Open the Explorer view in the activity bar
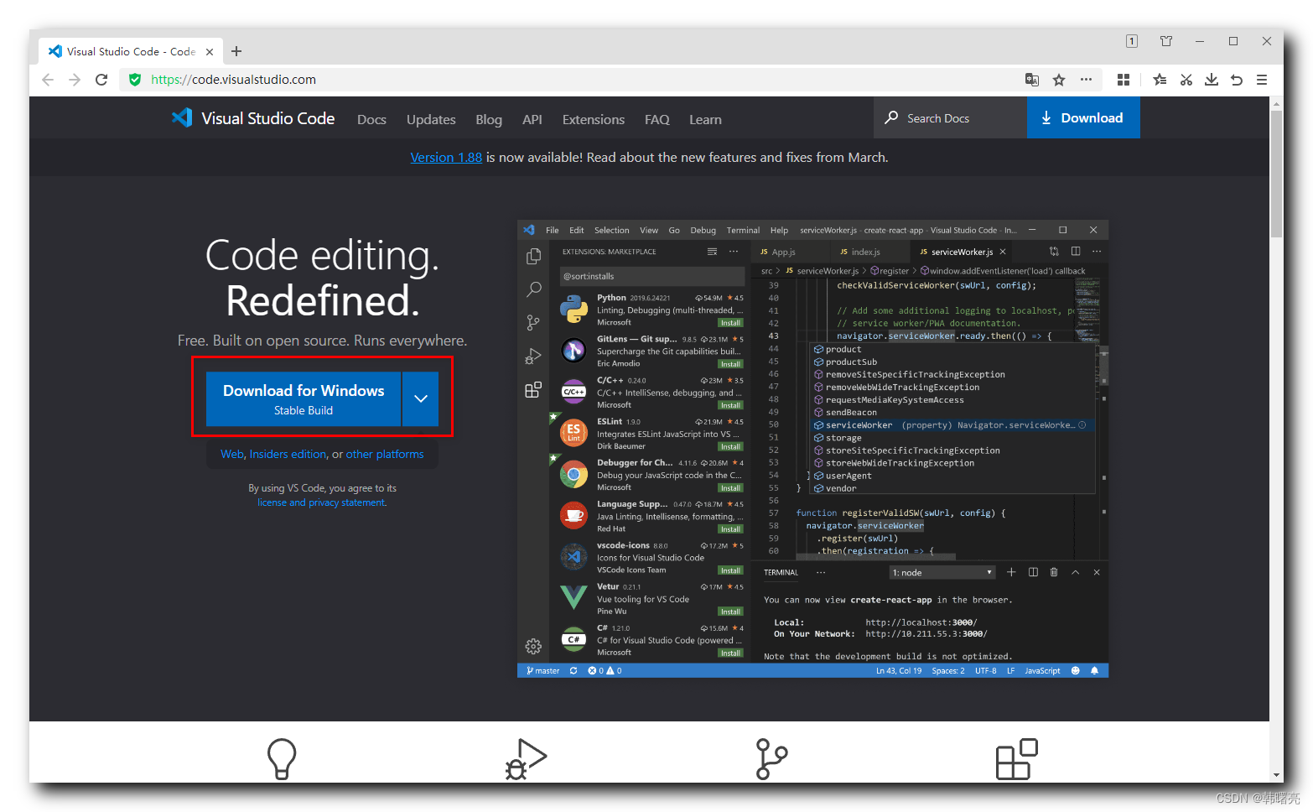Viewport: 1313px width, 812px height. click(x=533, y=256)
